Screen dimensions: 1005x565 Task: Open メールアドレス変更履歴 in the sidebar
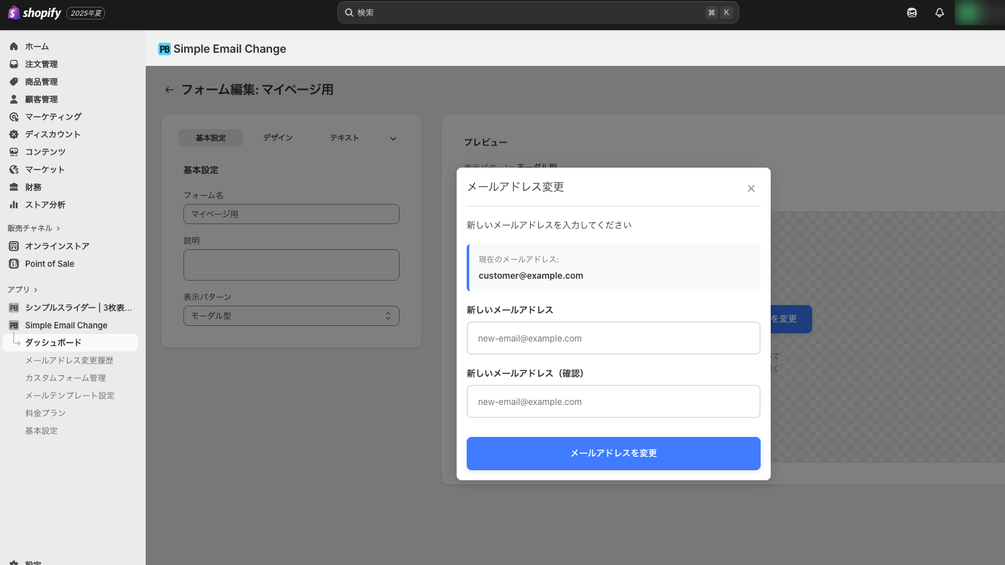pos(70,360)
